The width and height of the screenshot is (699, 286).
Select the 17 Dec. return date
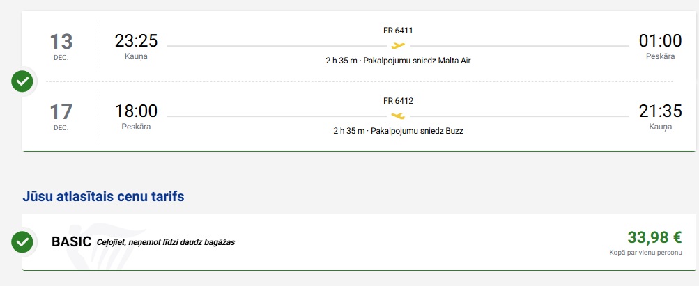(x=61, y=116)
